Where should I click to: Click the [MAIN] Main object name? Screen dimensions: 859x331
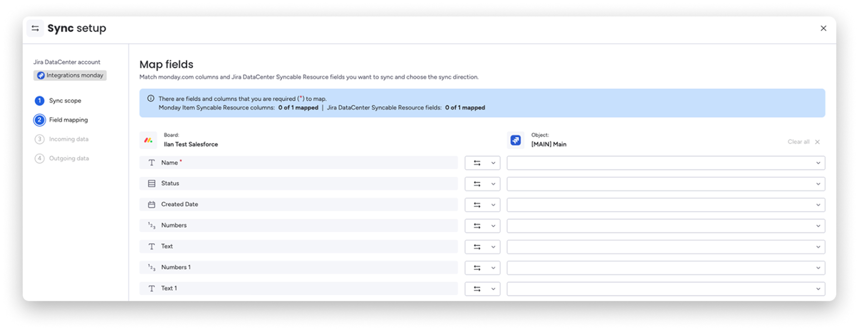(x=549, y=144)
